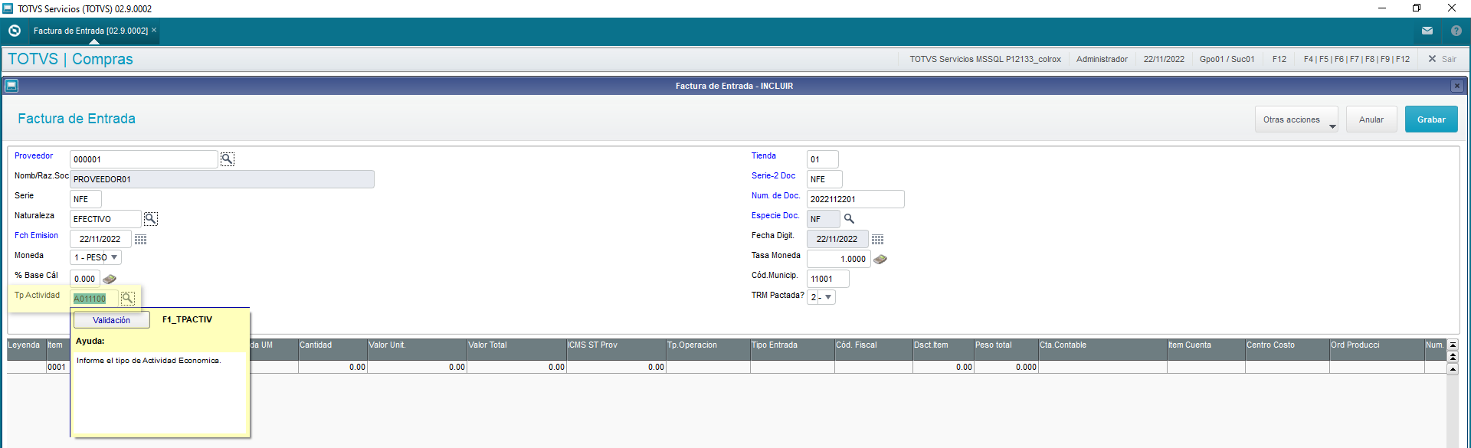Click the Naturaleza field EFECTIVO
1471x448 pixels.
[x=106, y=219]
